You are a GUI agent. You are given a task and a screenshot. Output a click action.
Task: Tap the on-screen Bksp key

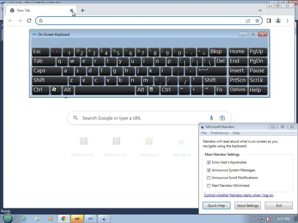click(218, 52)
